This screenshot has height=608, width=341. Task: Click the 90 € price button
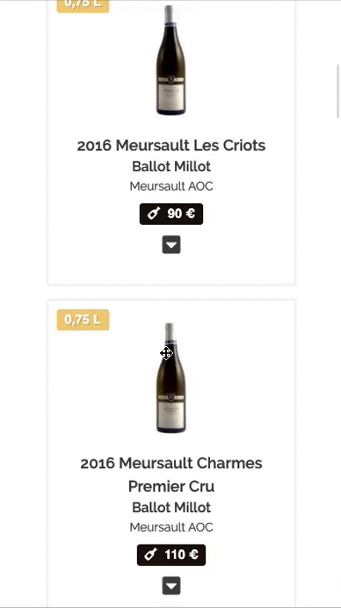[171, 214]
